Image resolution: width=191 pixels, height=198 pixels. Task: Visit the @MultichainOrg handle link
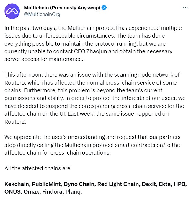[42, 14]
